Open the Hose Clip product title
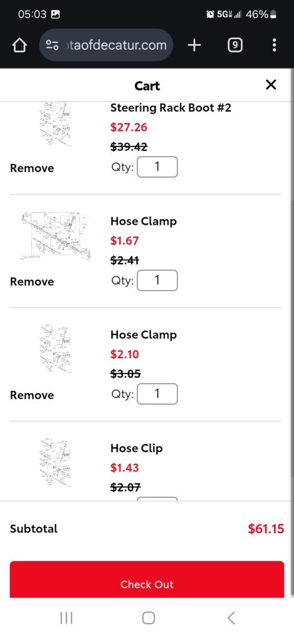The image size is (294, 637). click(136, 448)
